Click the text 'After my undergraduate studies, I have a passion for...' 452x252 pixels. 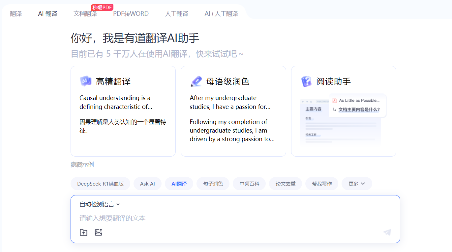click(x=230, y=102)
